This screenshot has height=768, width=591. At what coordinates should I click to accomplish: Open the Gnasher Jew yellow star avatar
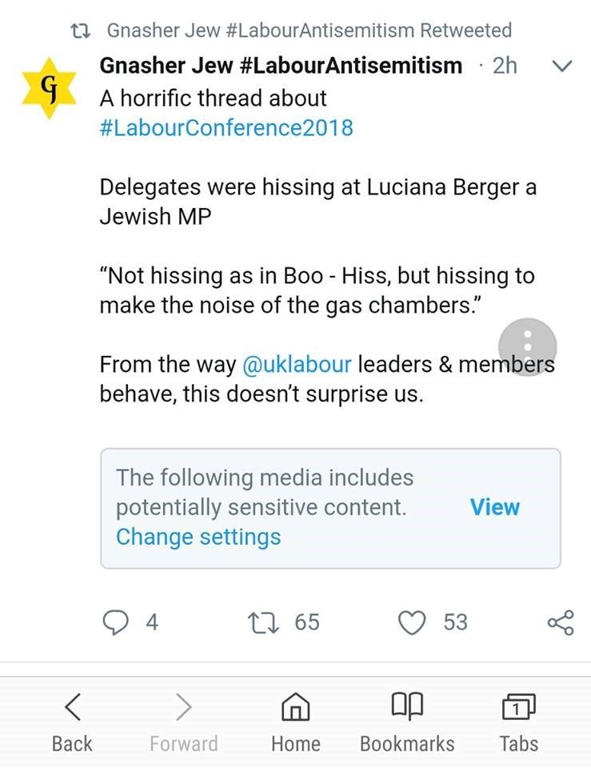pos(49,92)
